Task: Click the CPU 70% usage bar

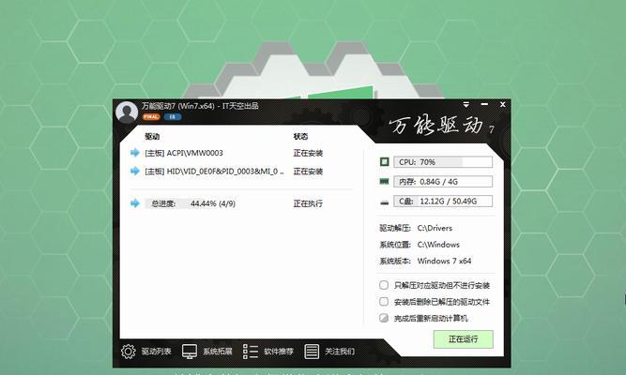Action: [x=443, y=162]
